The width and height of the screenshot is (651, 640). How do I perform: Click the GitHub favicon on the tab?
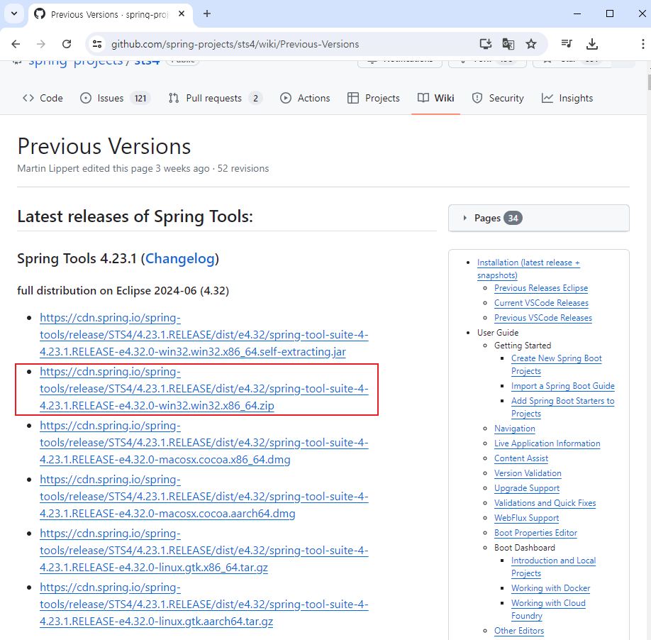pos(40,13)
